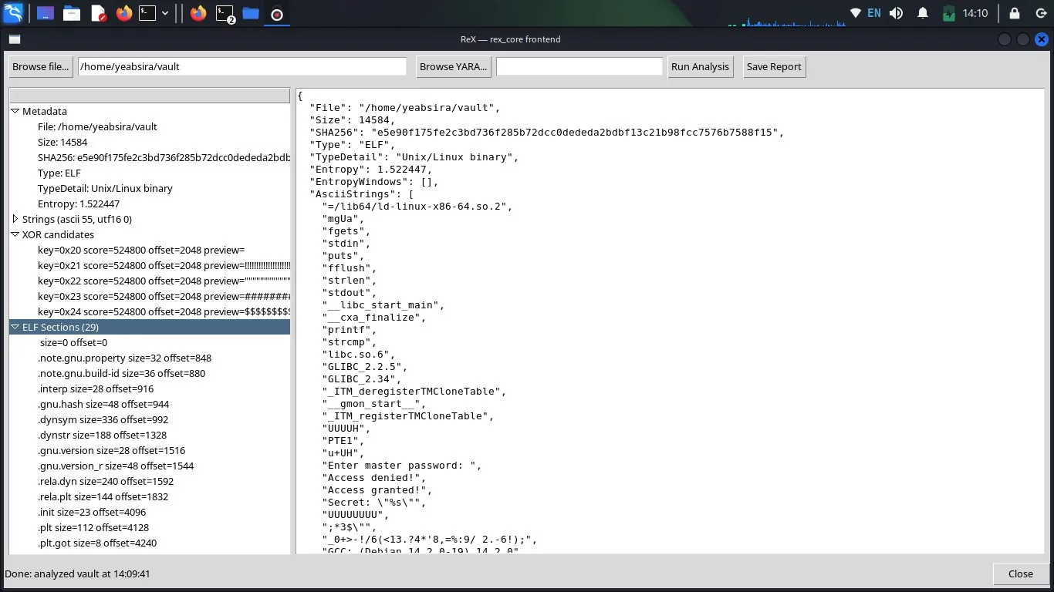Launch the white file manager panel icon
Image resolution: width=1054 pixels, height=592 pixels.
tap(72, 13)
